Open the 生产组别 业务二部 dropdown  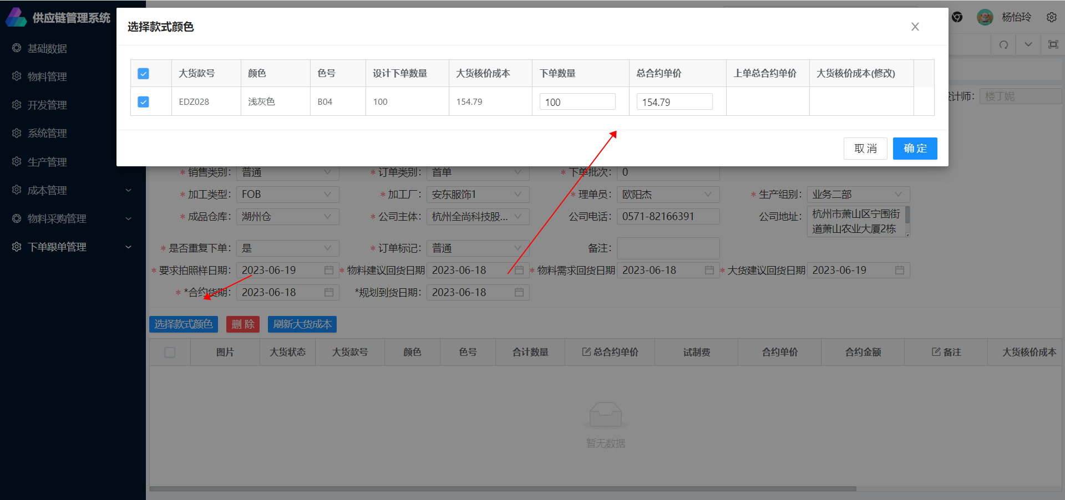pos(858,195)
